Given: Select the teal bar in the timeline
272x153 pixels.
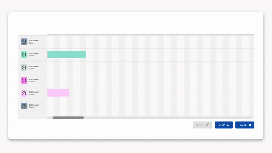Looking at the screenshot, I should (67, 55).
